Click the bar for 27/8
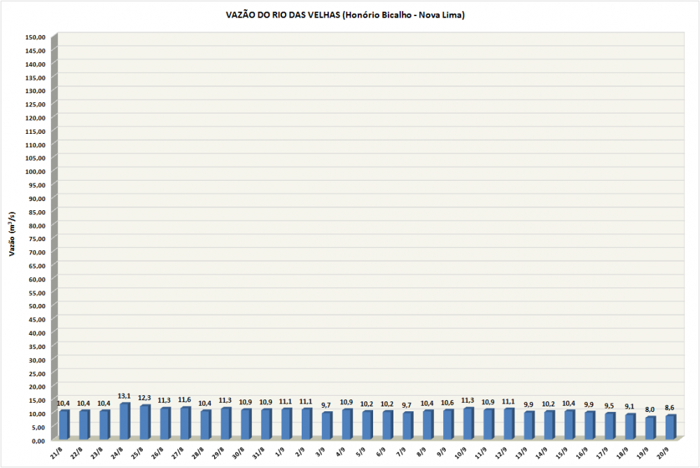The width and height of the screenshot is (700, 468). 185,423
